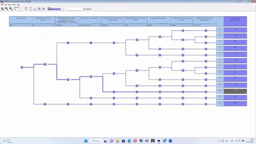The width and height of the screenshot is (256, 144).
Task: Open Microsoft Edge from the taskbar
Action: tap(129, 141)
